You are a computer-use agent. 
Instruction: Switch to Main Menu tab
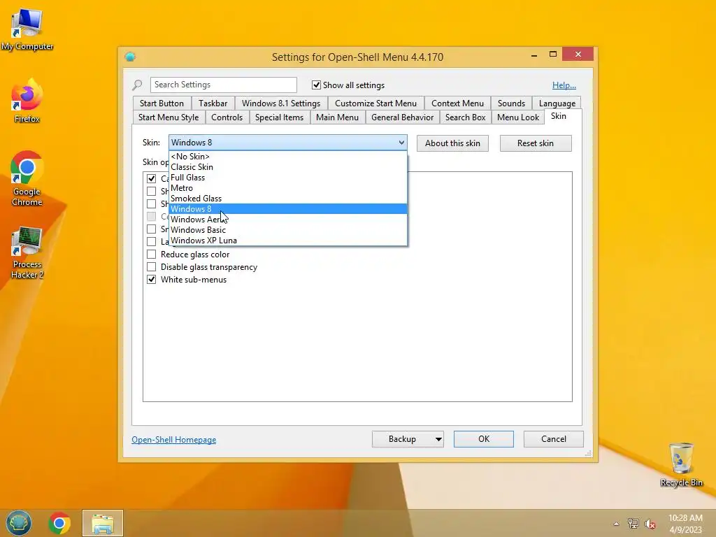(x=337, y=117)
